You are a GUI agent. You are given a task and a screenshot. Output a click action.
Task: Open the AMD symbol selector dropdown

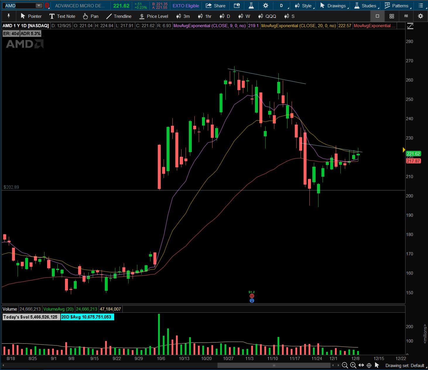pos(39,6)
